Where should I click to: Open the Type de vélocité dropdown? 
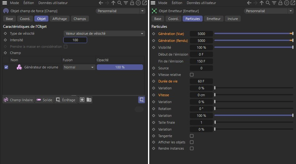coord(104,33)
